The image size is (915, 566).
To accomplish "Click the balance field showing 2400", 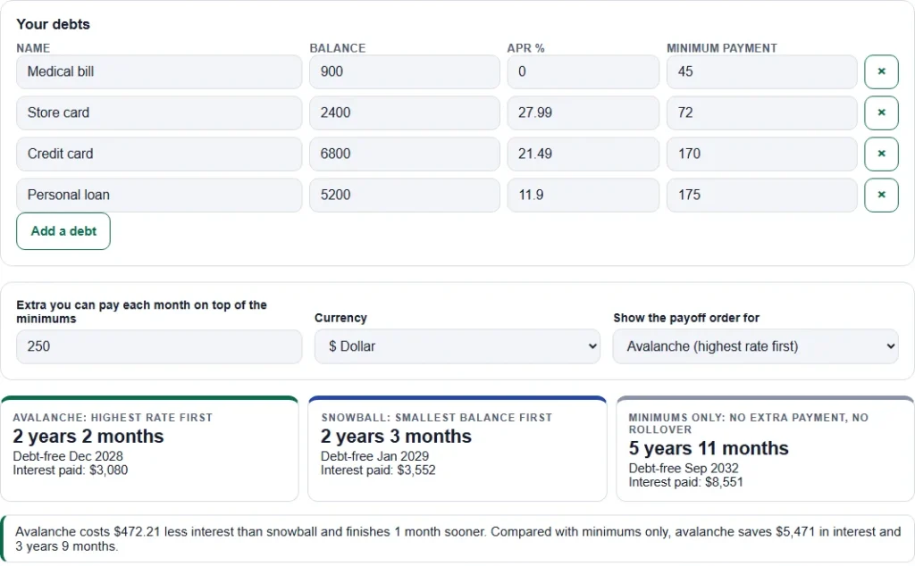I will [x=405, y=112].
